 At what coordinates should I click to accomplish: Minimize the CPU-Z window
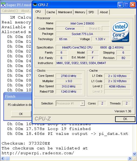click(120, 5)
